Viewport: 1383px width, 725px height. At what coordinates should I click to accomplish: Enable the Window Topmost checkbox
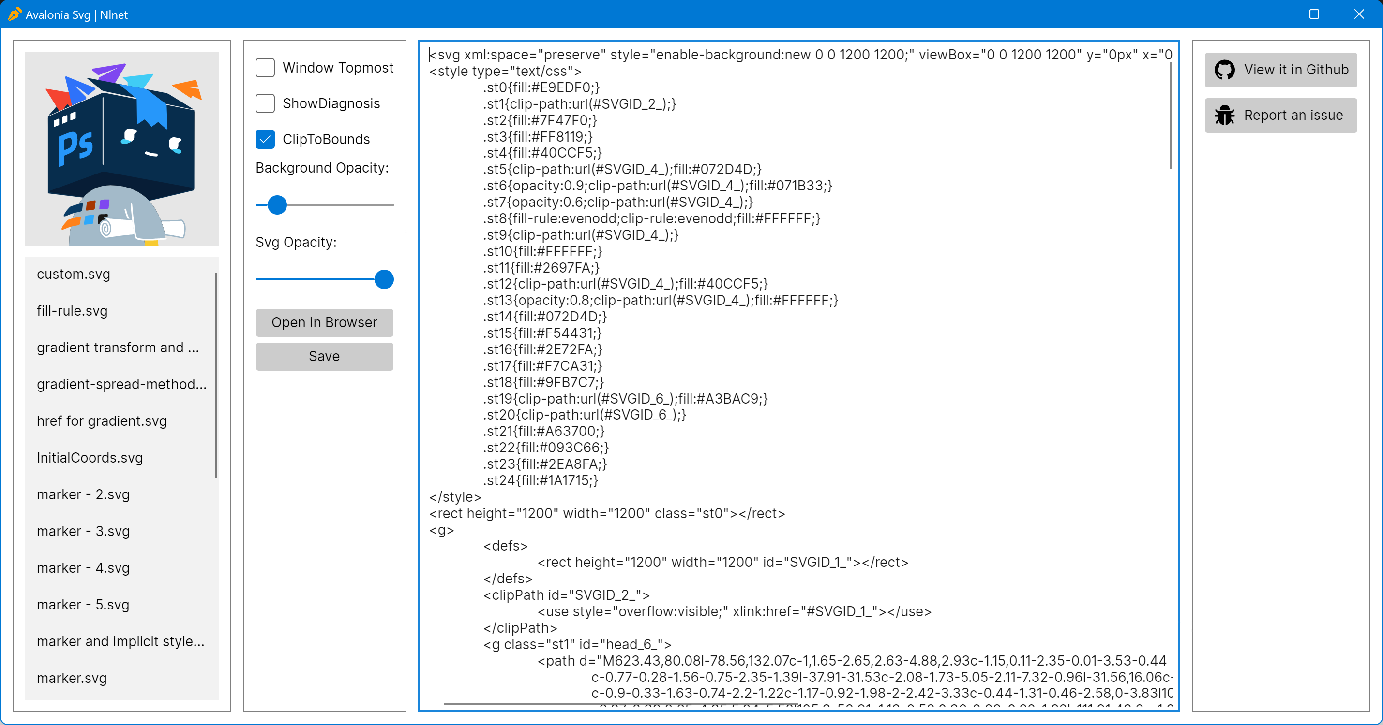265,68
